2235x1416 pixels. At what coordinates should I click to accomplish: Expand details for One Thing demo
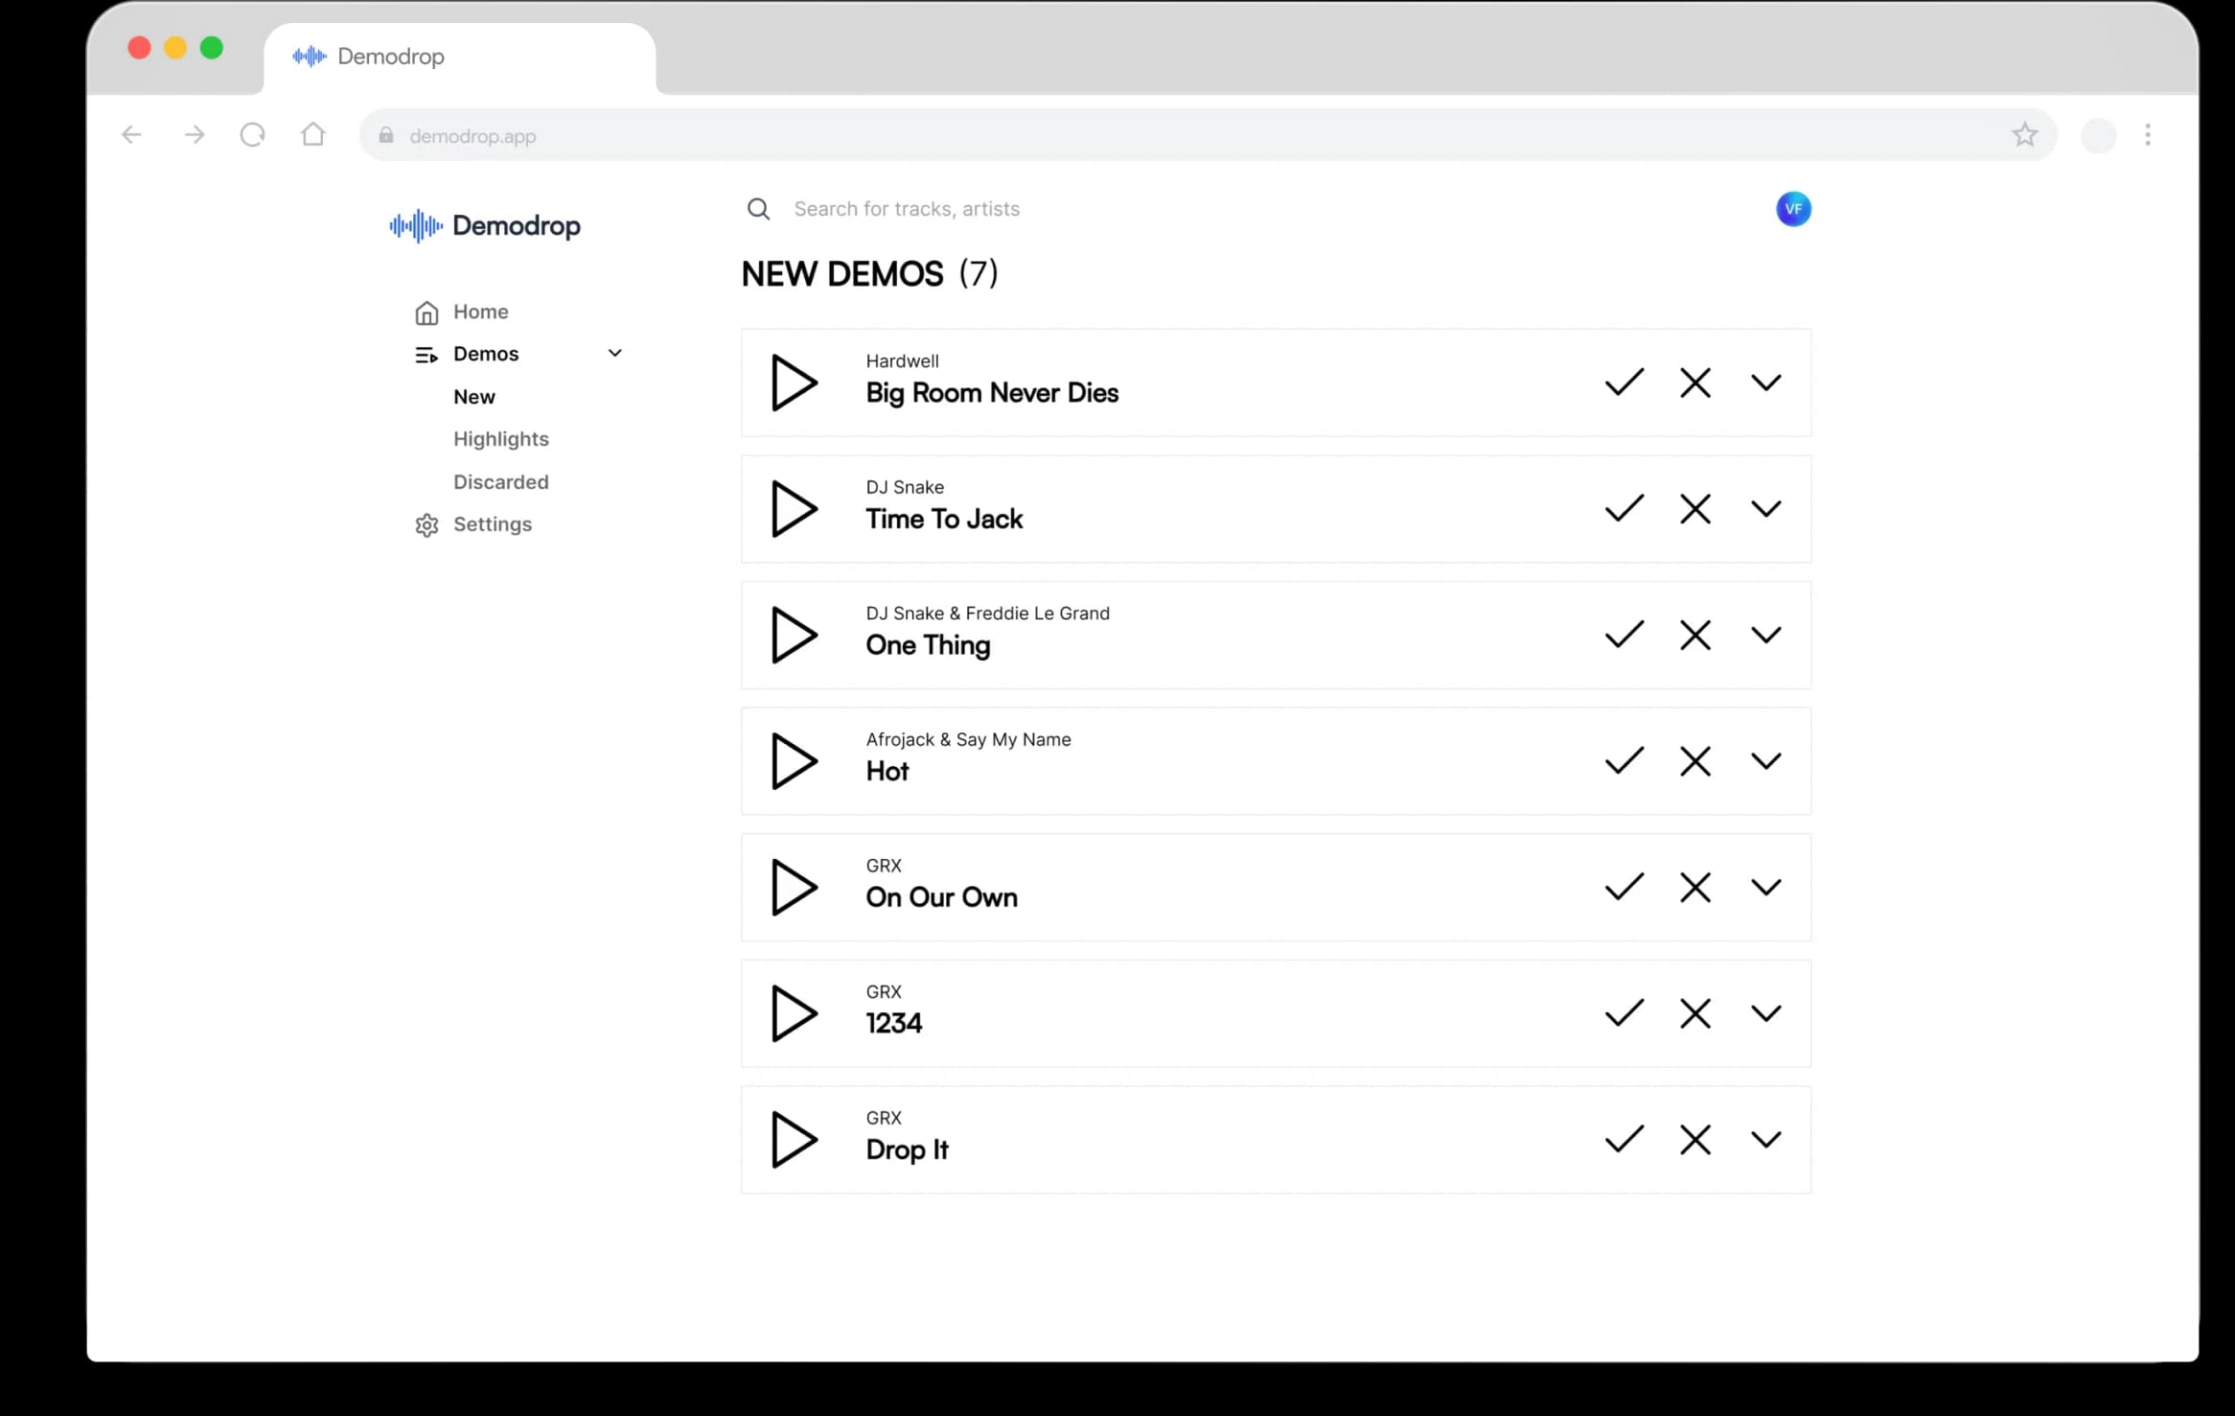pyautogui.click(x=1766, y=634)
